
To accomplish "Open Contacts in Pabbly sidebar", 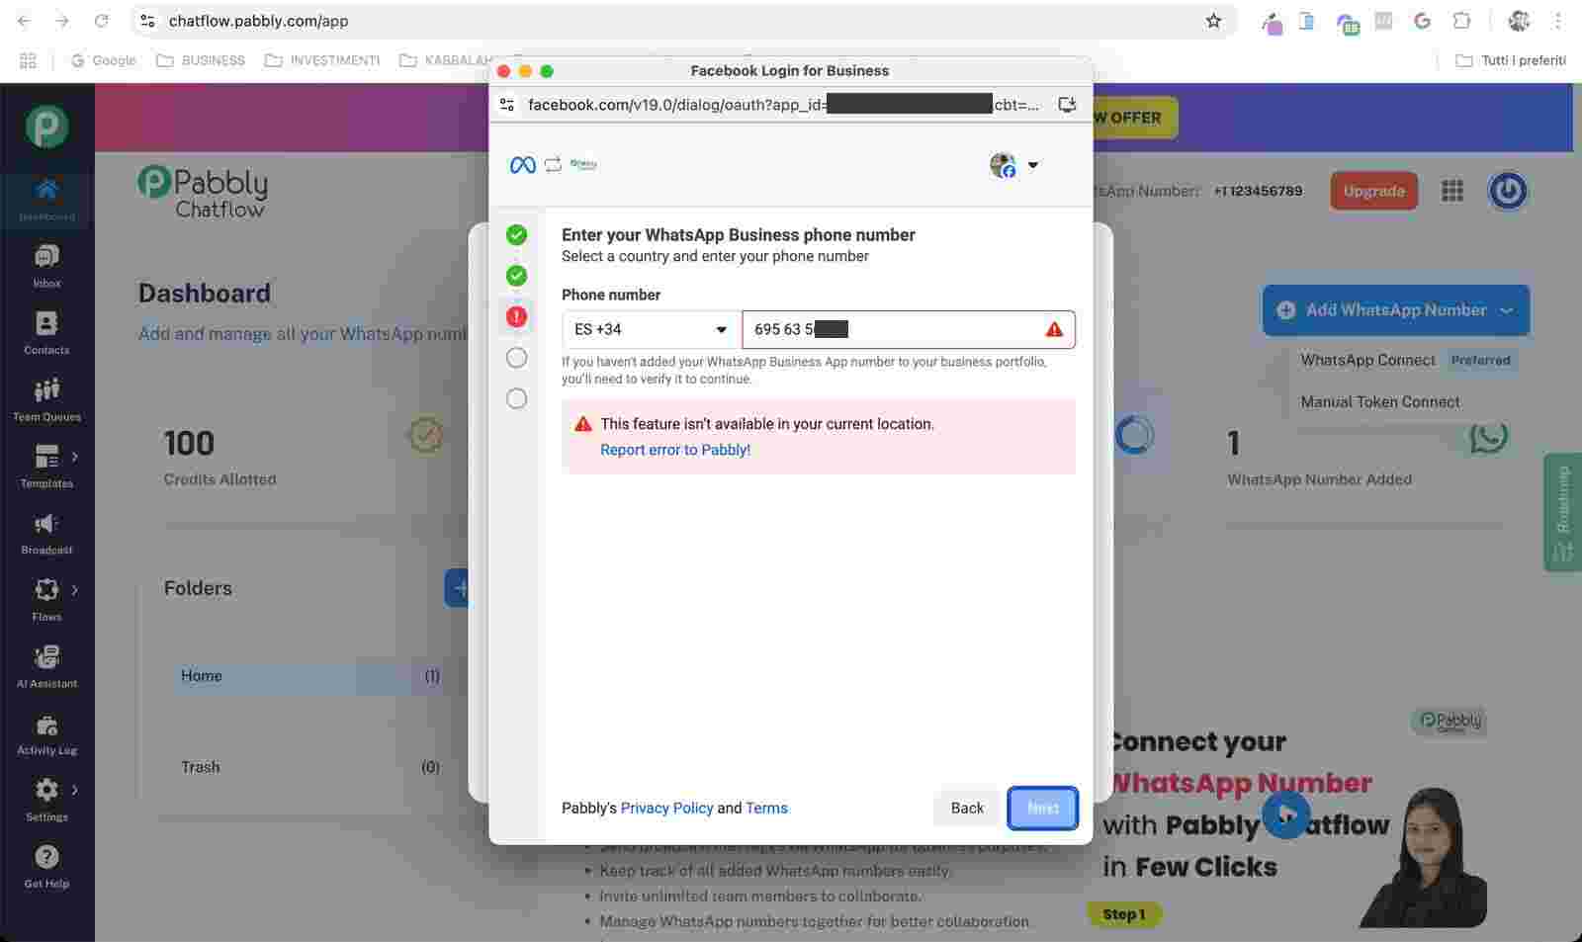I will tap(46, 333).
